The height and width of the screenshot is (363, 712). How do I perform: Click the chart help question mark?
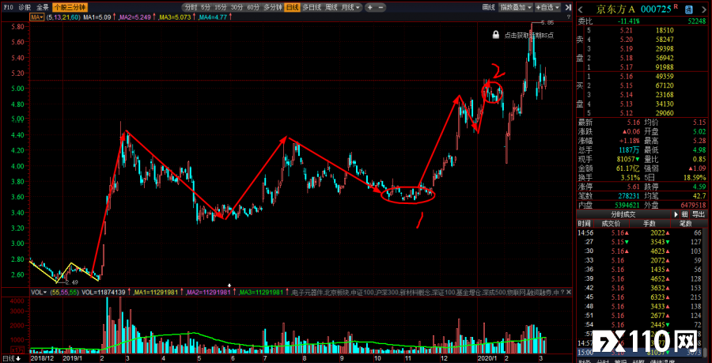569,17
